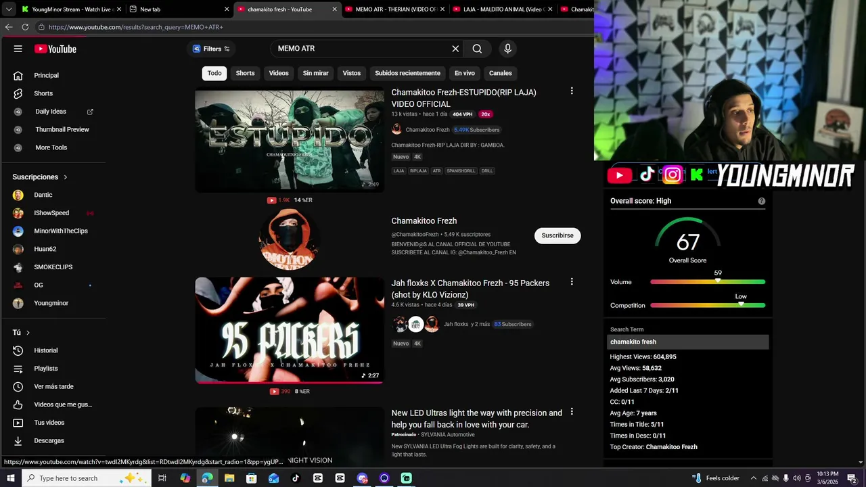
Task: Expand the Tú section
Action: pos(21,332)
